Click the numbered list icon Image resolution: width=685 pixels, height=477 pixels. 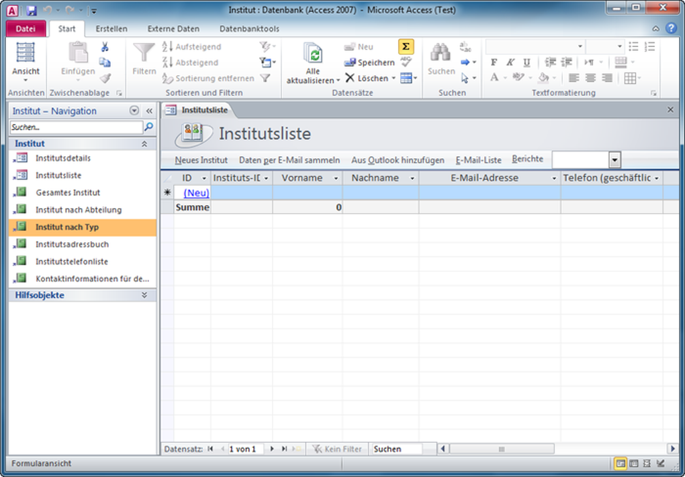pyautogui.click(x=649, y=47)
